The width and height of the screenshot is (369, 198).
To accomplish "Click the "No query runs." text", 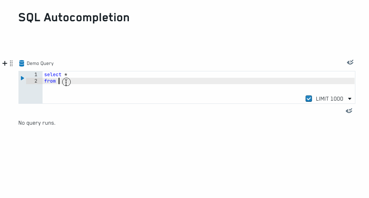I will coord(37,123).
